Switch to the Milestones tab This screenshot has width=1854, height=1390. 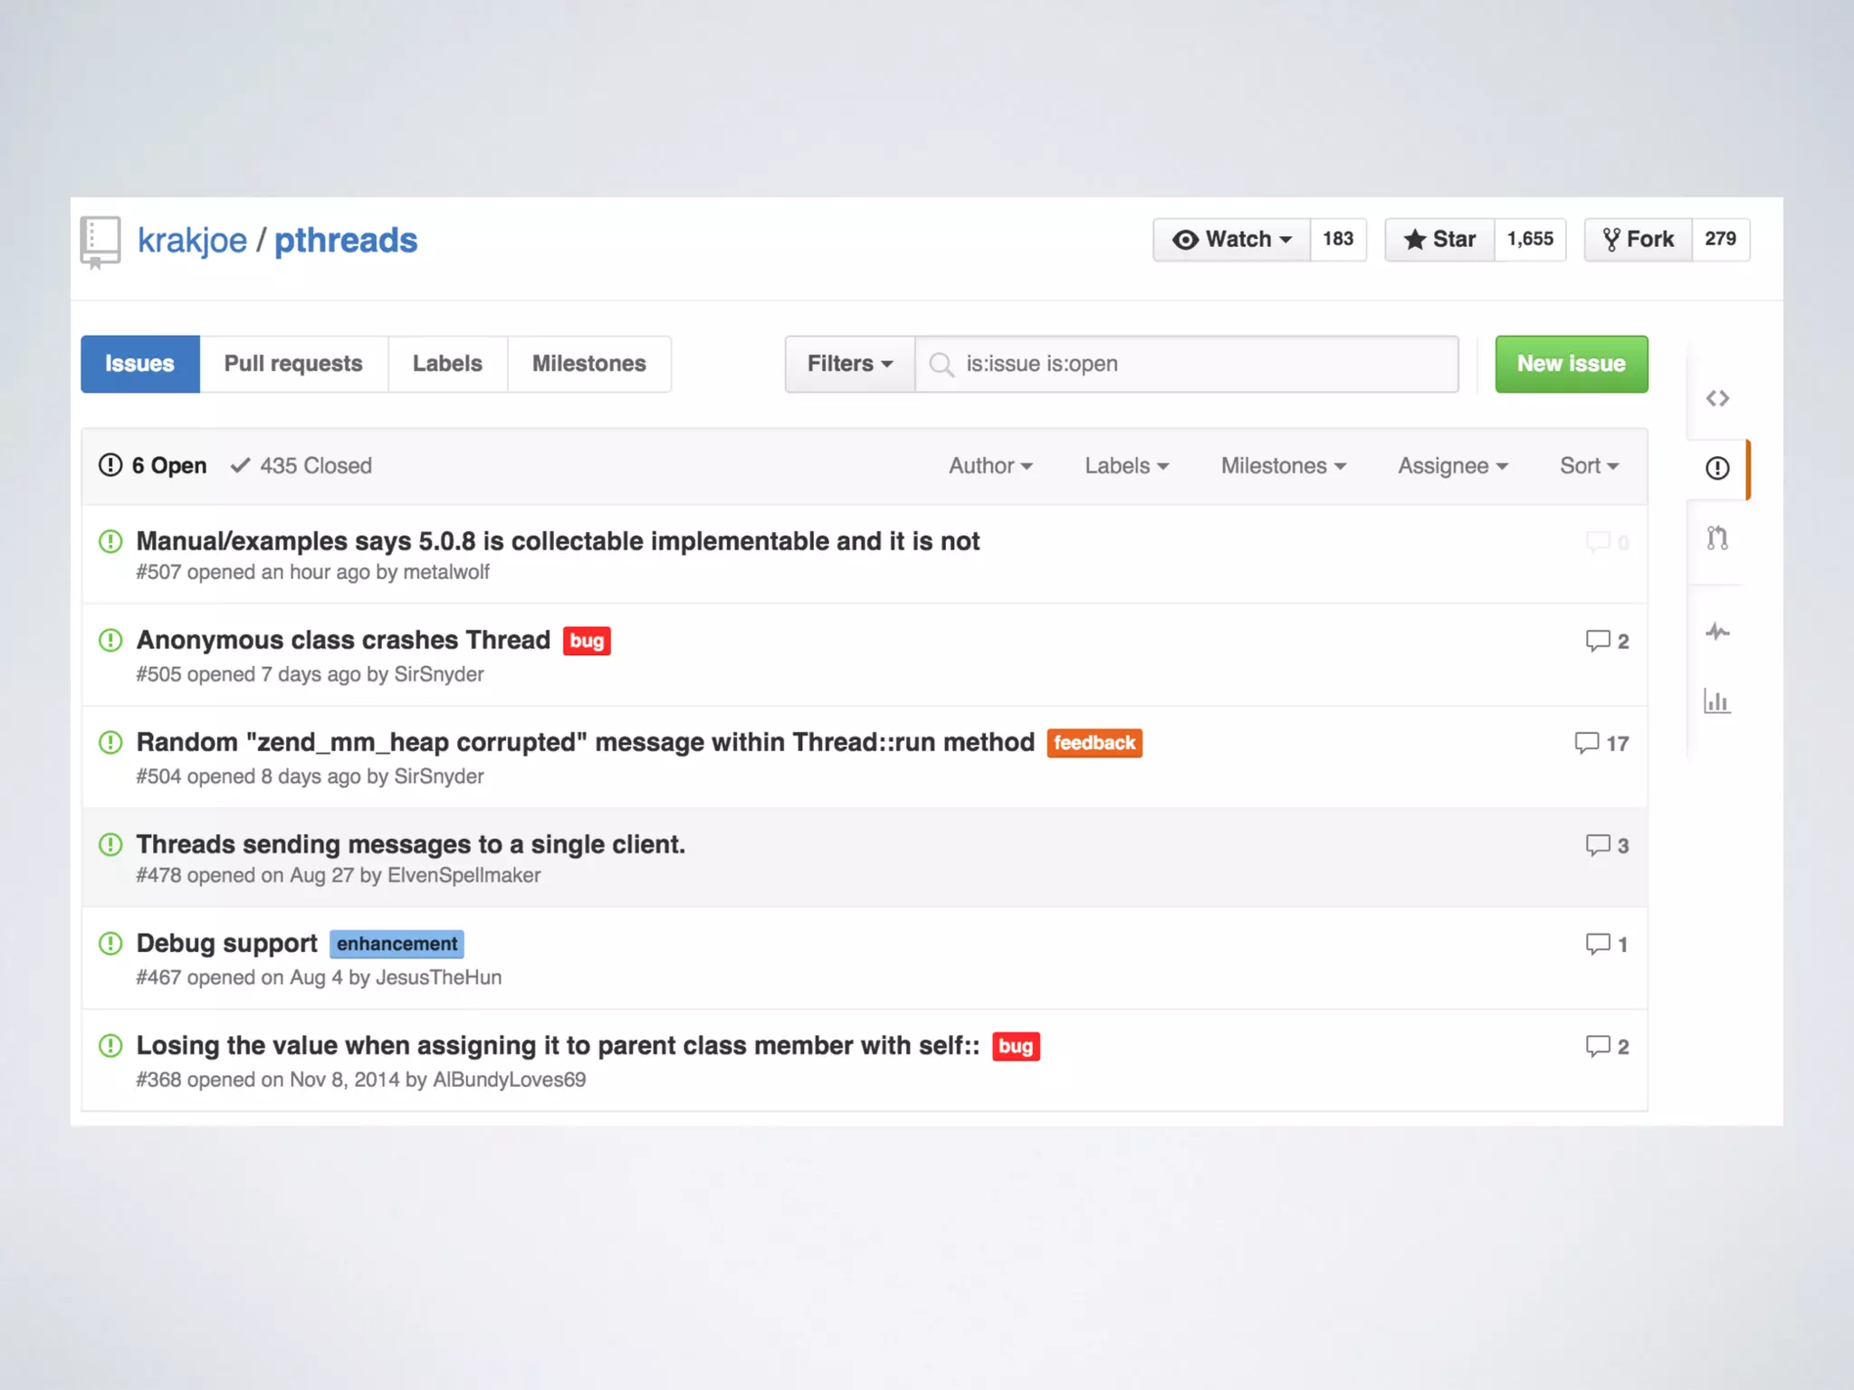tap(589, 364)
